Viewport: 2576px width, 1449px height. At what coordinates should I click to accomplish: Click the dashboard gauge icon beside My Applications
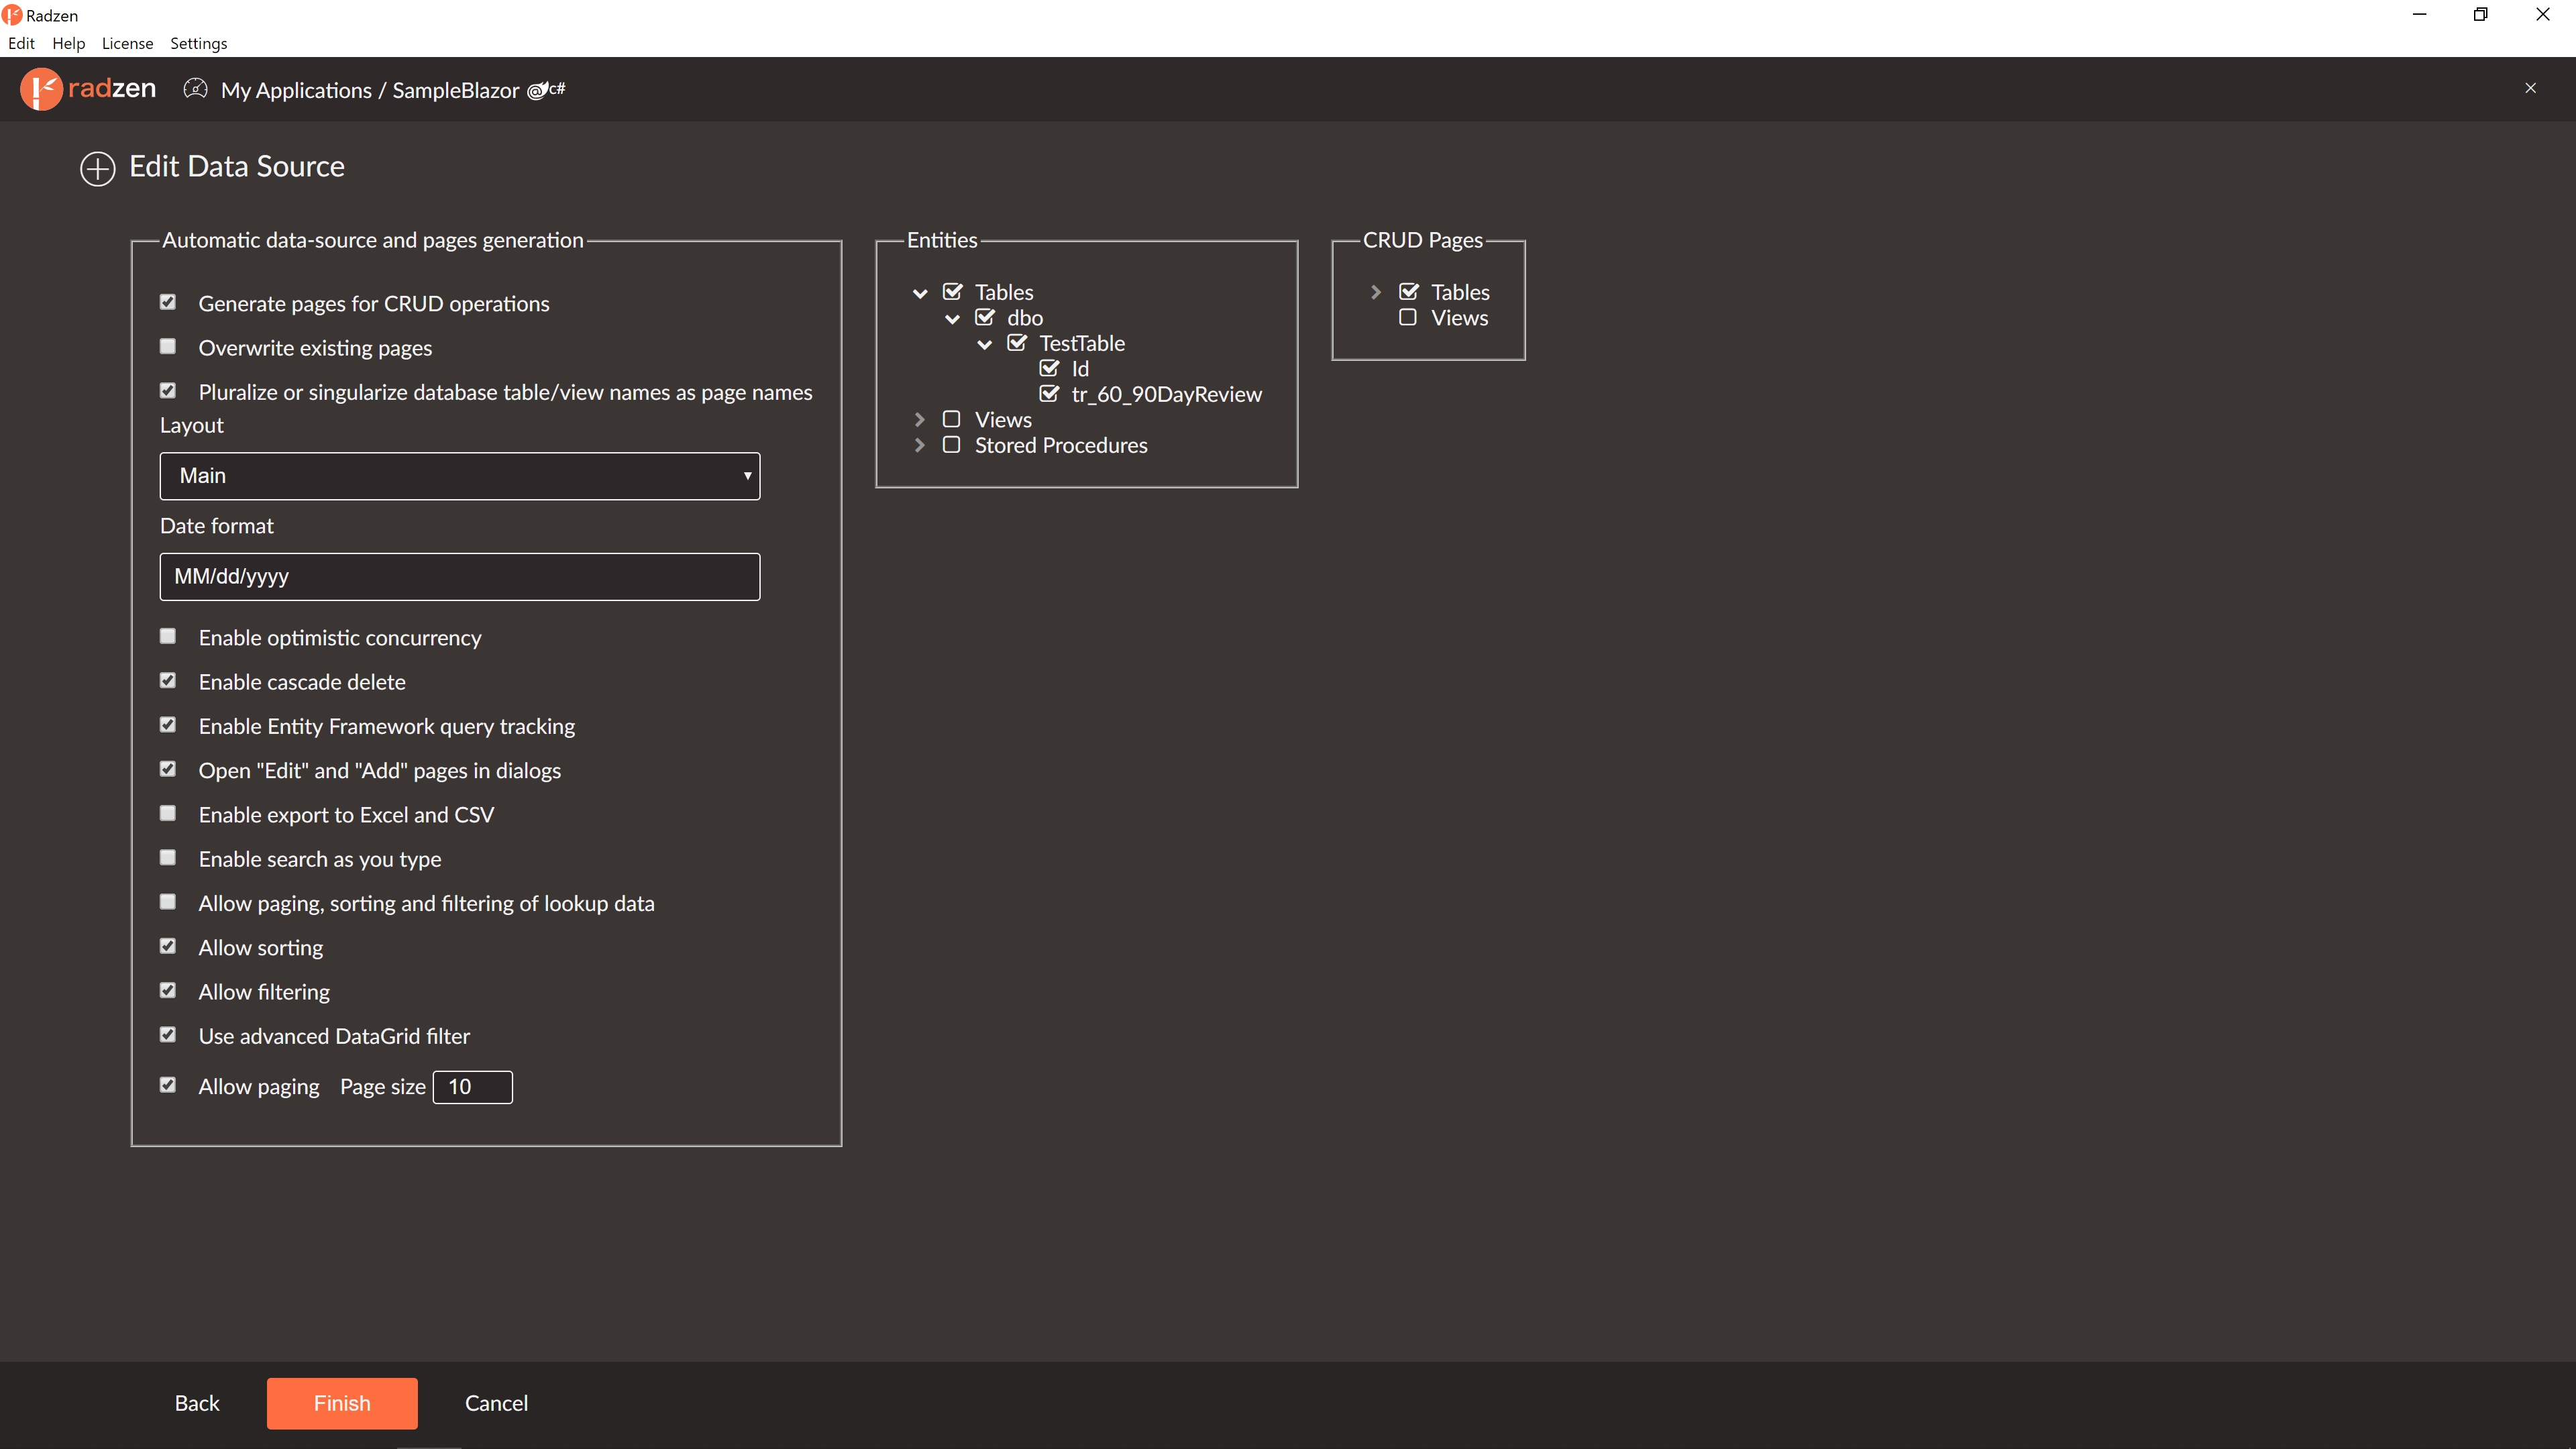tap(195, 89)
